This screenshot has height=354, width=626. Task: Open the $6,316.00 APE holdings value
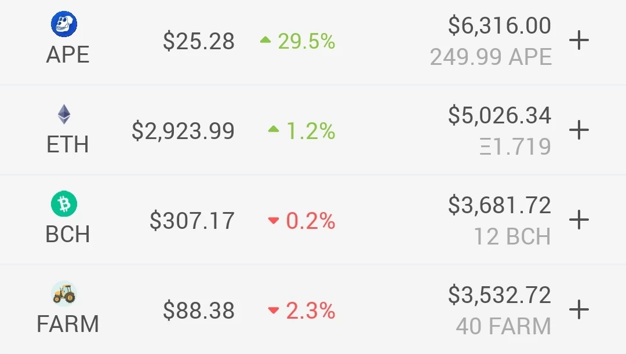pyautogui.click(x=500, y=25)
